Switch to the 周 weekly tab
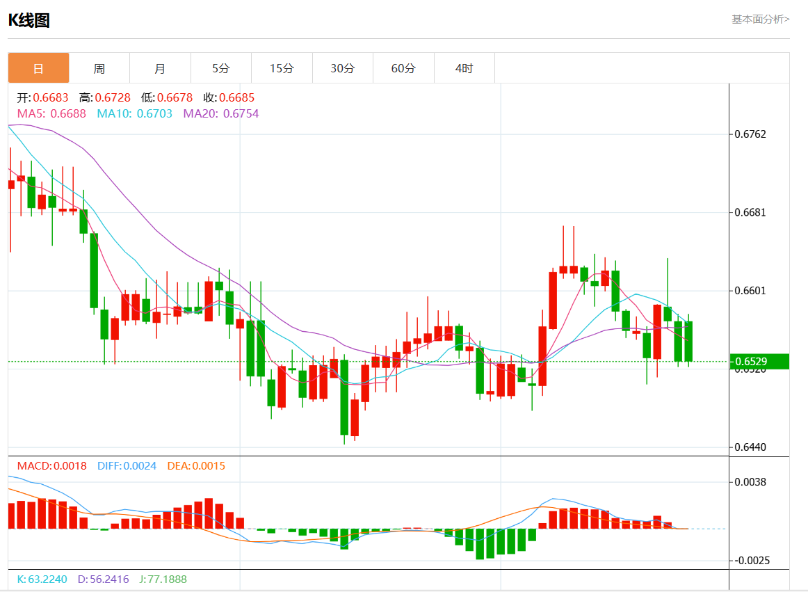Screen dimensions: 808x592 [x=99, y=68]
